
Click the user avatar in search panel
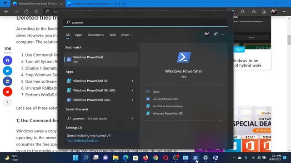point(207,34)
